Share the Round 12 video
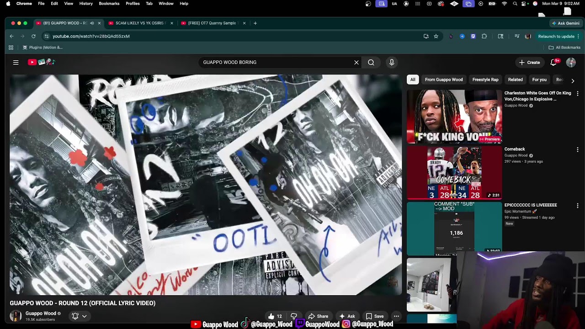The height and width of the screenshot is (329, 585). coord(318,316)
